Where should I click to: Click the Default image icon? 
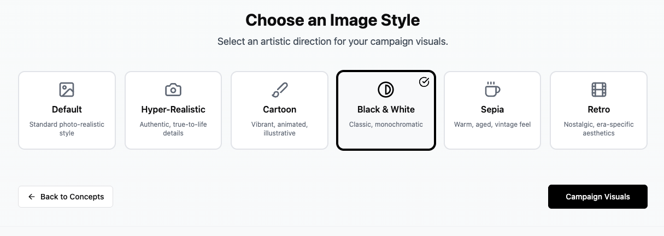[x=67, y=90]
